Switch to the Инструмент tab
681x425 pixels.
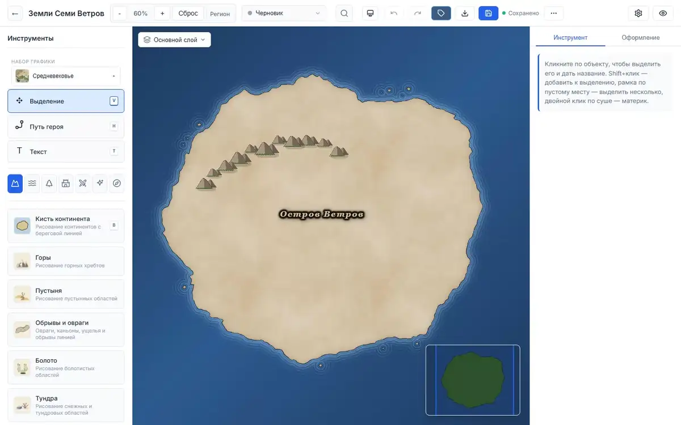570,37
